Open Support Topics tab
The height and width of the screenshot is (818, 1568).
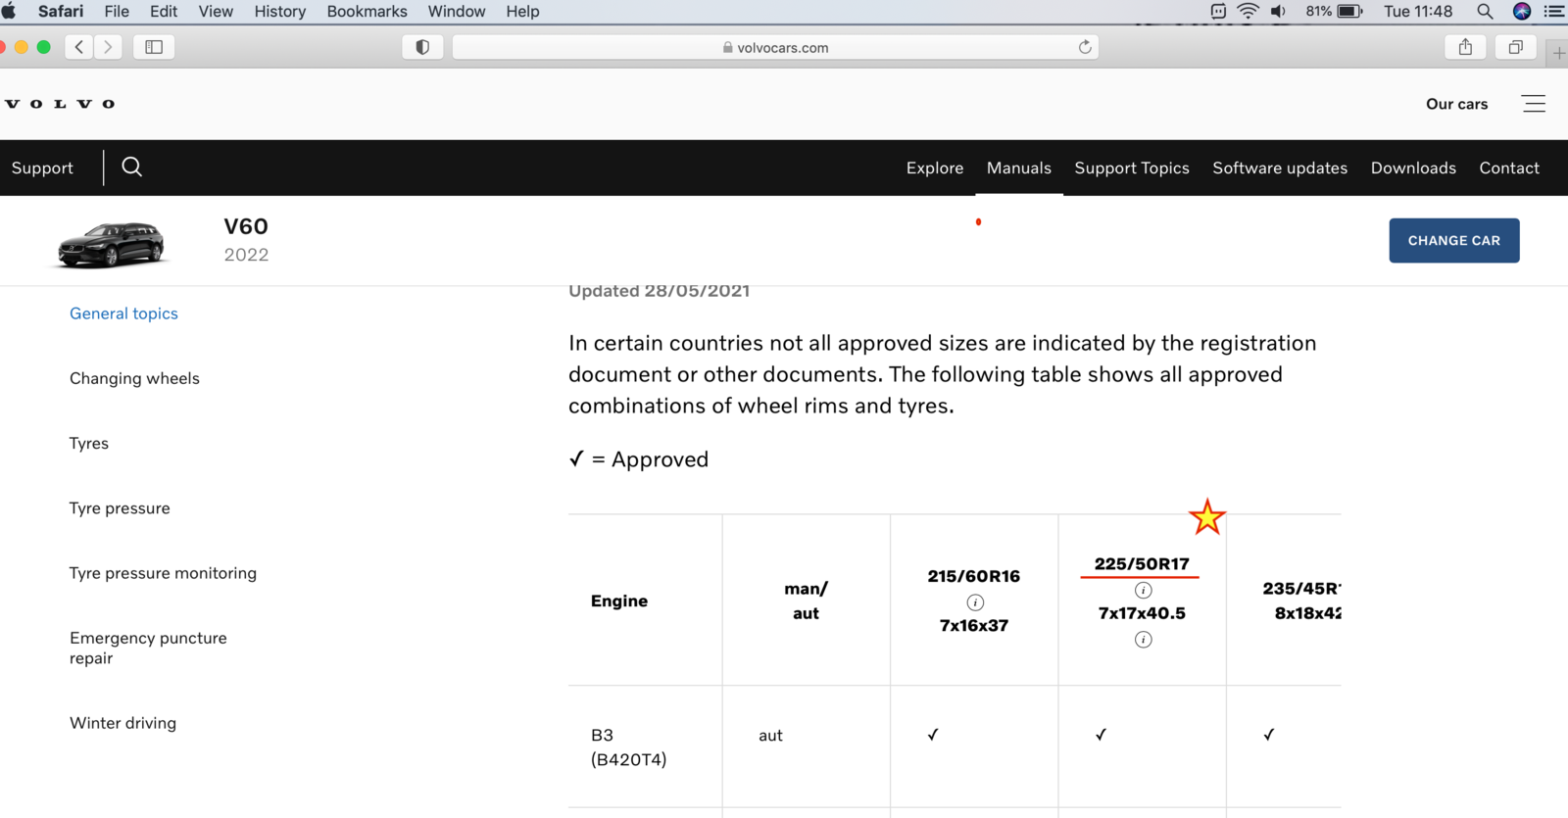tap(1132, 168)
